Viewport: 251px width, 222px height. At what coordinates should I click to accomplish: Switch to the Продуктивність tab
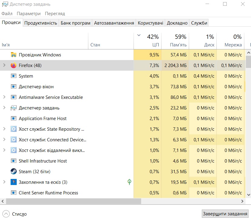click(x=41, y=23)
